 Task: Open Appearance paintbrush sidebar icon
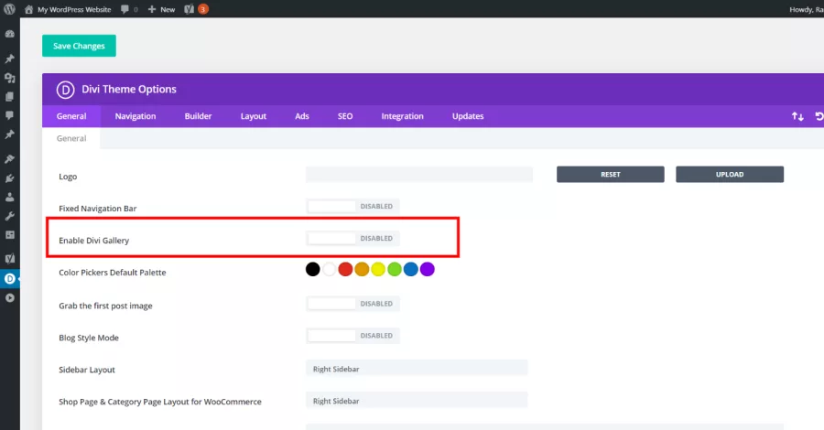tap(9, 158)
